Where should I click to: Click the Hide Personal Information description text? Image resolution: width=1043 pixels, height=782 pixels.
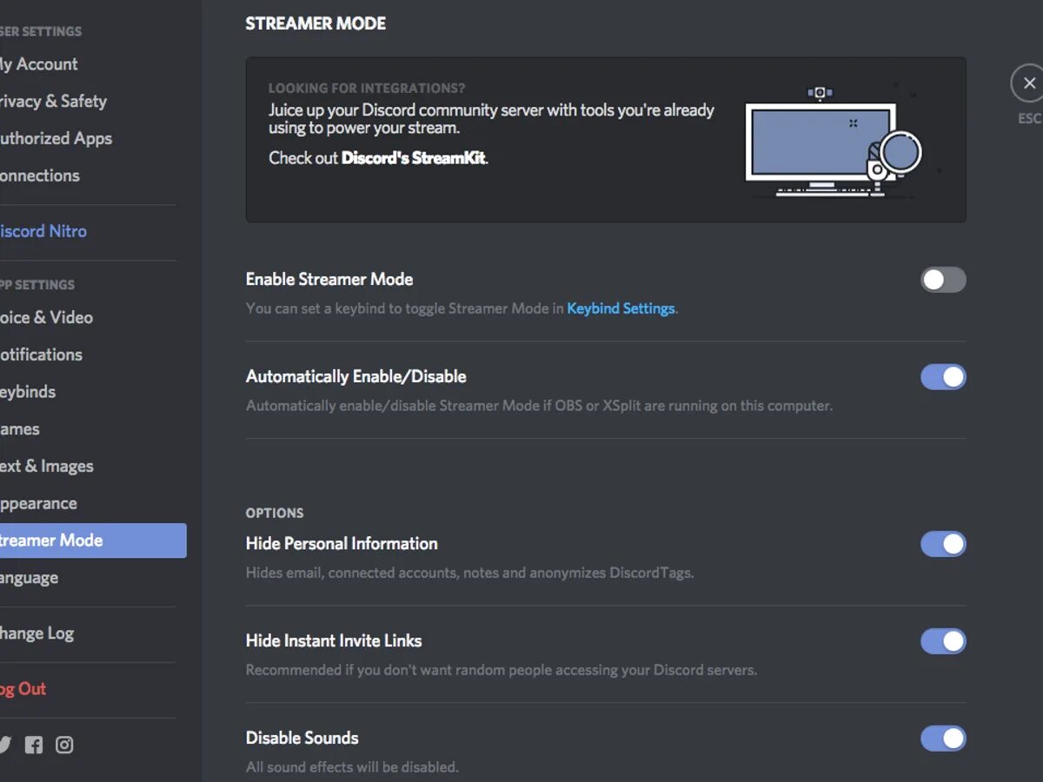point(469,573)
